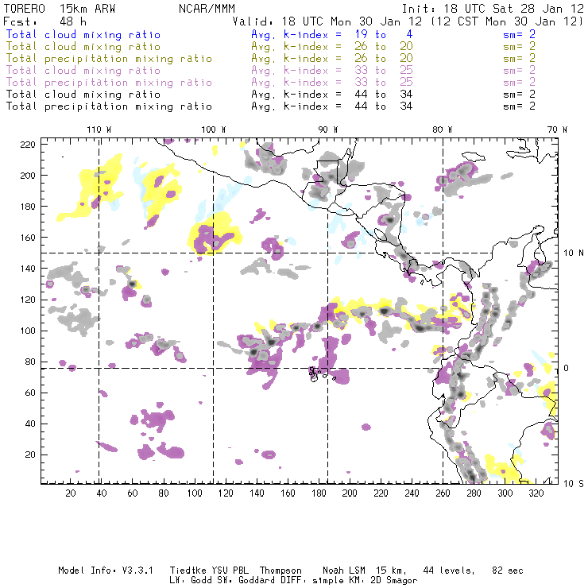Select 40 on the vertical axis
The width and height of the screenshot is (588, 588).
(x=30, y=424)
